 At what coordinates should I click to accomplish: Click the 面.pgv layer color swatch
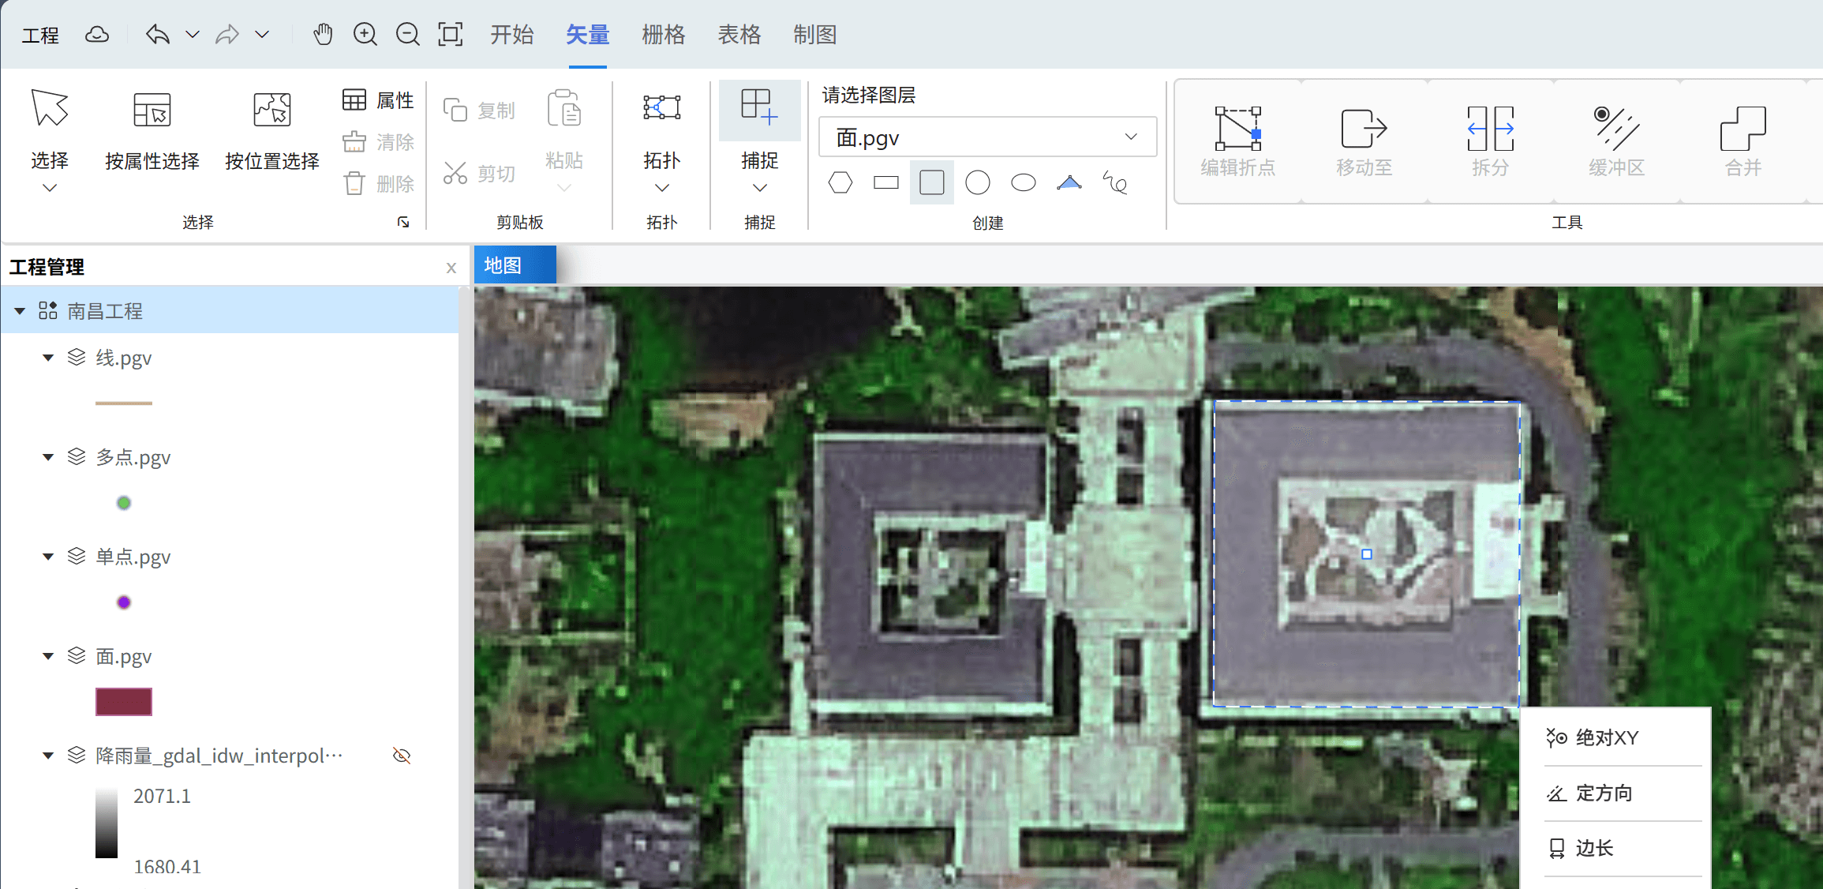point(123,701)
